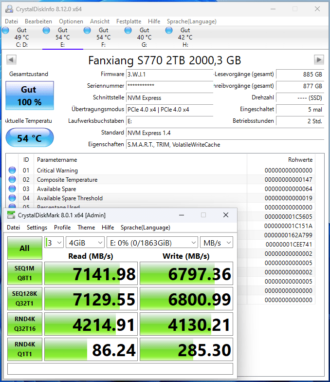This screenshot has width=330, height=382.
Task: Open the Hilfe menu in CrystalDiskInfo
Action: click(x=154, y=21)
